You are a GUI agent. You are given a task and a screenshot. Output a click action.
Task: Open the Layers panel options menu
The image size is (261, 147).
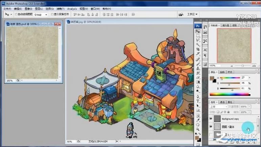coord(258,102)
